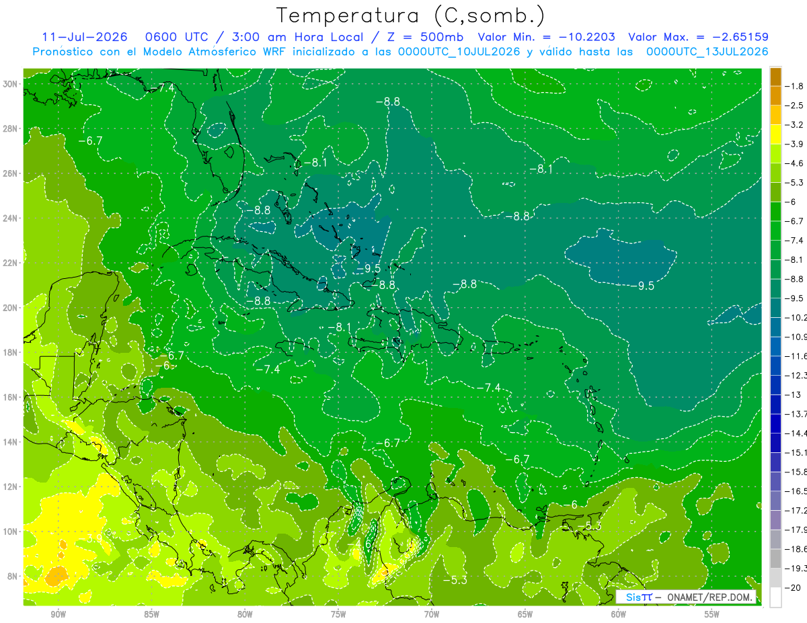807x623 pixels.
Task: Click the white swatch at colorbar bottom
Action: tap(775, 597)
